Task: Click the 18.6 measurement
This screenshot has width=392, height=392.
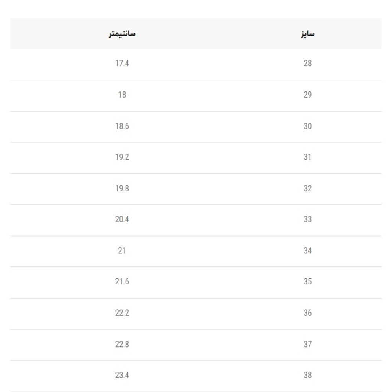Action: (x=122, y=126)
